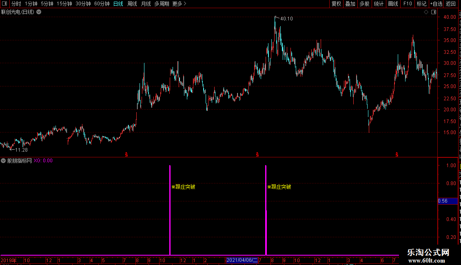The height and width of the screenshot is (265, 461).
Task: Click the diamond icon above the price axis
Action: pyautogui.click(x=426, y=12)
